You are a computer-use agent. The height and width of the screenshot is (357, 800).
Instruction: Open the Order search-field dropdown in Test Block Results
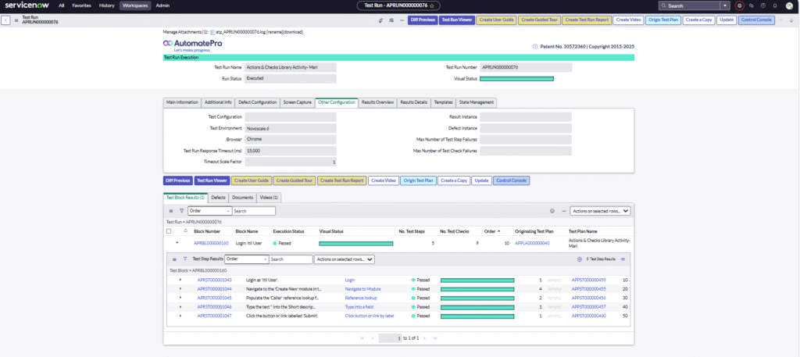(209, 211)
